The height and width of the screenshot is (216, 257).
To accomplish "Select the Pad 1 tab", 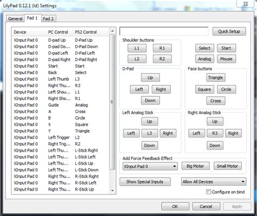I will coord(33,18).
